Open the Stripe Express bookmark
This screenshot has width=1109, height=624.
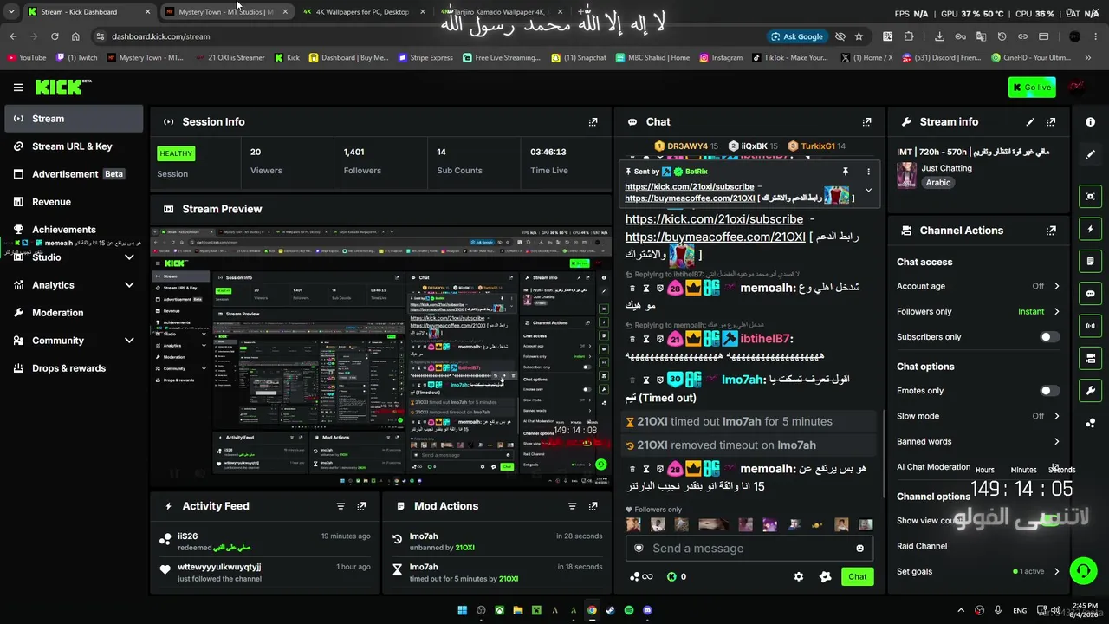(x=426, y=58)
